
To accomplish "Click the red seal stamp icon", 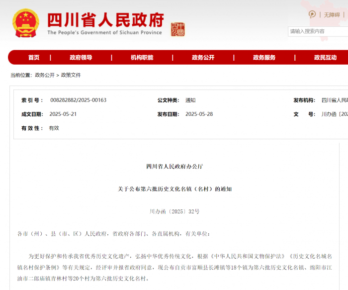I will pyautogui.click(x=178, y=29).
